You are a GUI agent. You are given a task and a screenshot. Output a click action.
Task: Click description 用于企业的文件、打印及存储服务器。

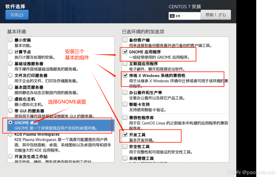(46, 81)
